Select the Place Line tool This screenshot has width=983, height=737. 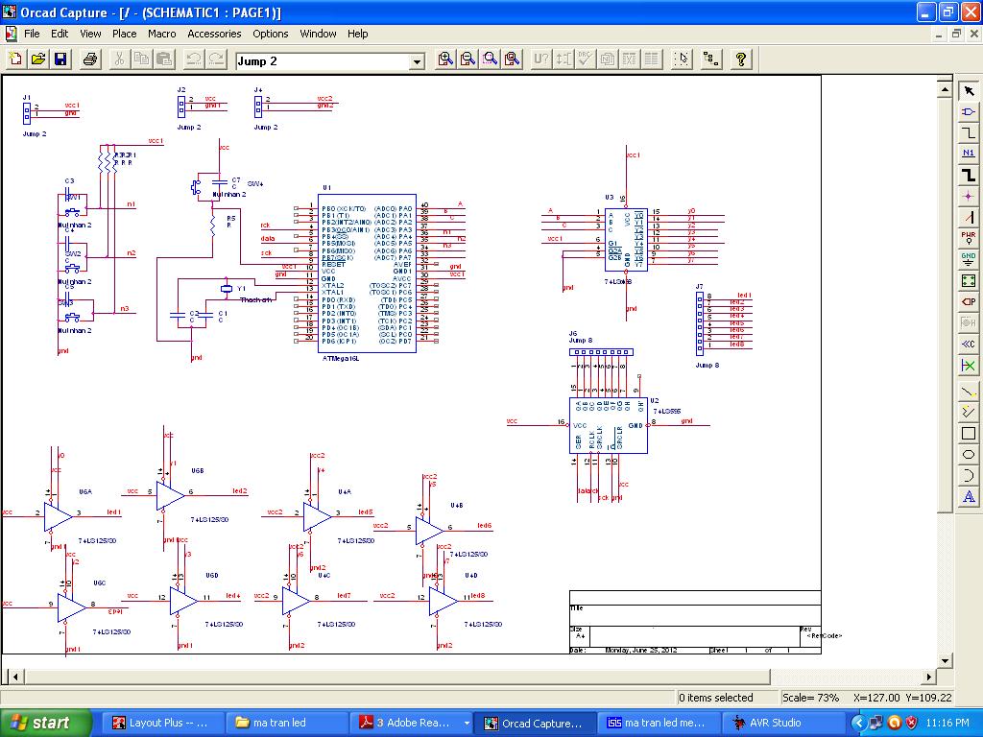[969, 392]
